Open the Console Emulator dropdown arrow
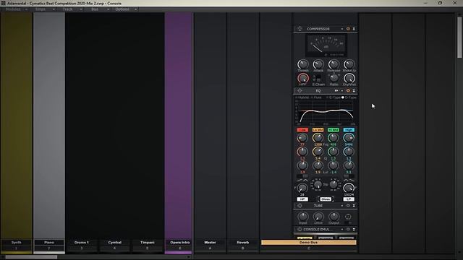Viewport: 463px width, 260px height. click(x=342, y=230)
